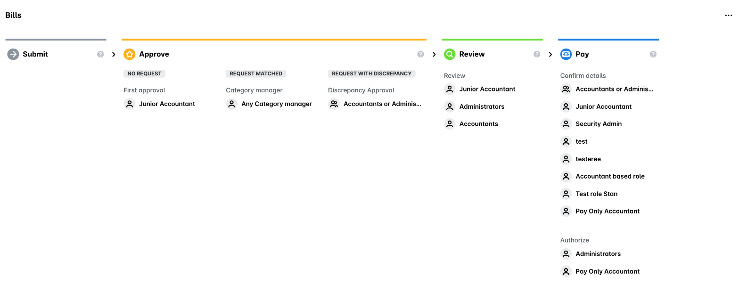Click the Submit step title

[35, 54]
